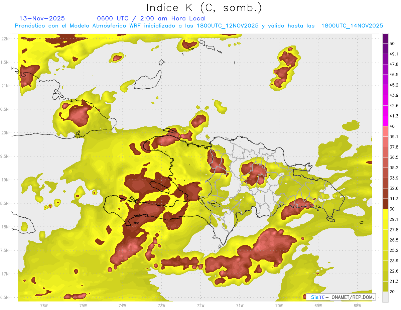401x310 pixels.
Task: Click the colorbar label '25.2'
Action: pyautogui.click(x=394, y=250)
